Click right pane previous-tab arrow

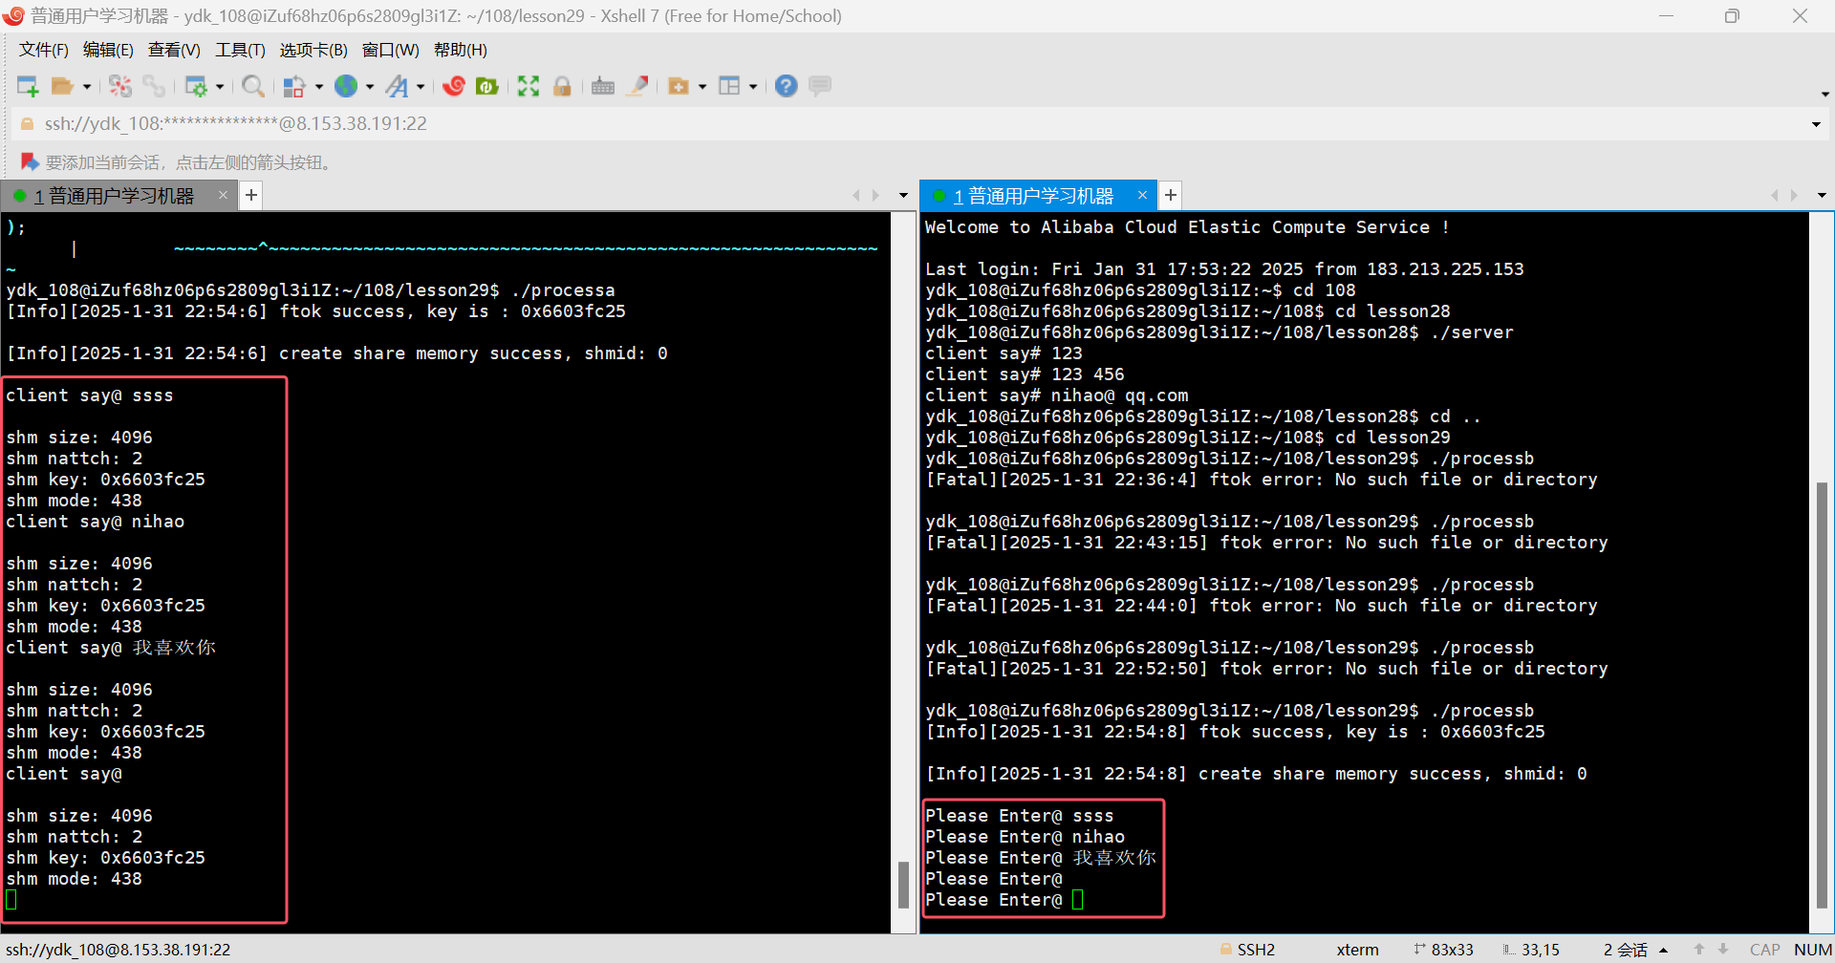tap(1775, 196)
